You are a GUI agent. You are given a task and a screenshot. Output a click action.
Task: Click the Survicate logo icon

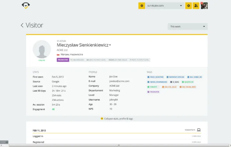point(26,6)
